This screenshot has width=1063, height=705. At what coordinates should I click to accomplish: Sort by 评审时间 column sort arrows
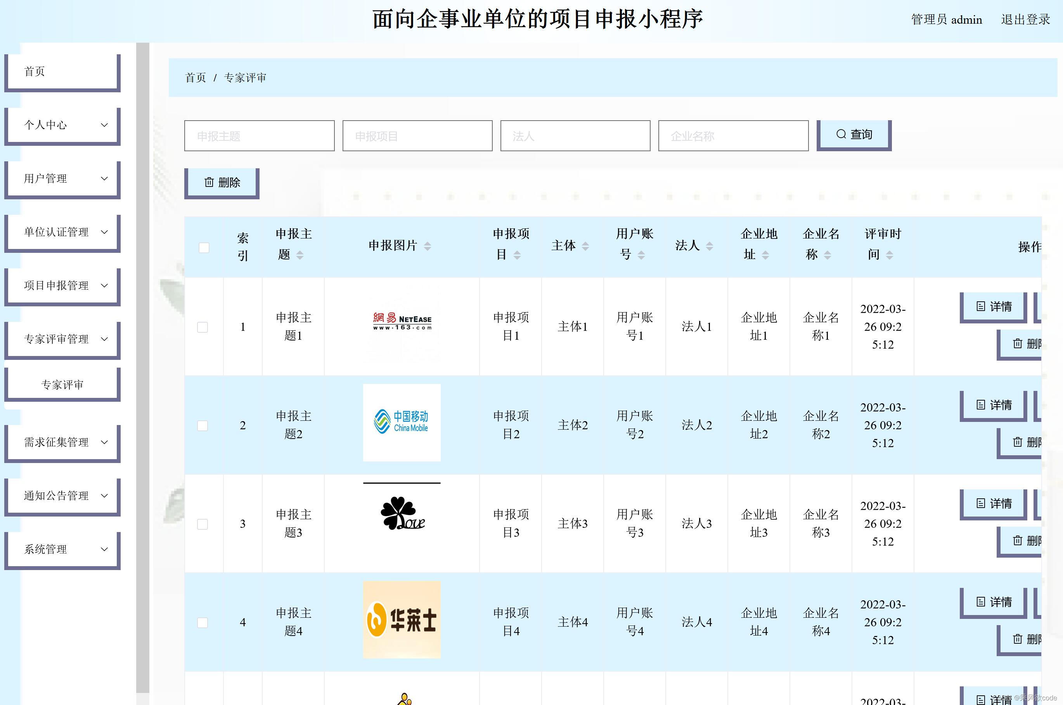(x=889, y=256)
